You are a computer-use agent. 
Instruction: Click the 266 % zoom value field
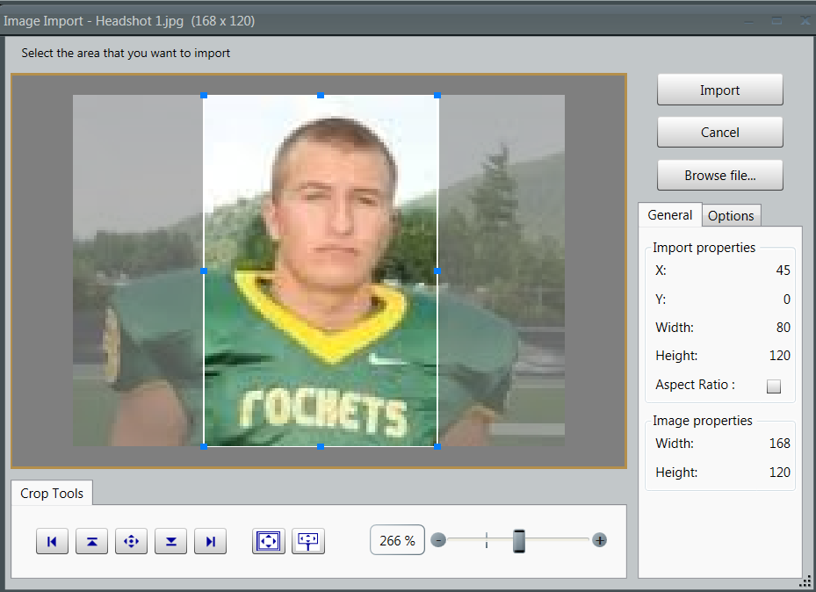397,540
